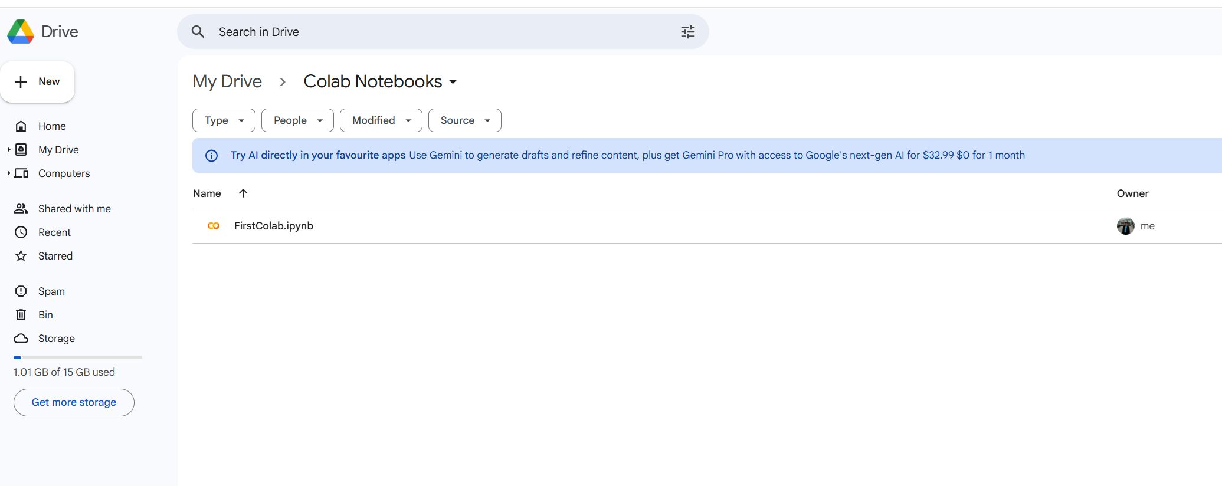This screenshot has width=1222, height=486.
Task: Click the Colab icon beside FirstColab.ipynb
Action: click(x=214, y=226)
